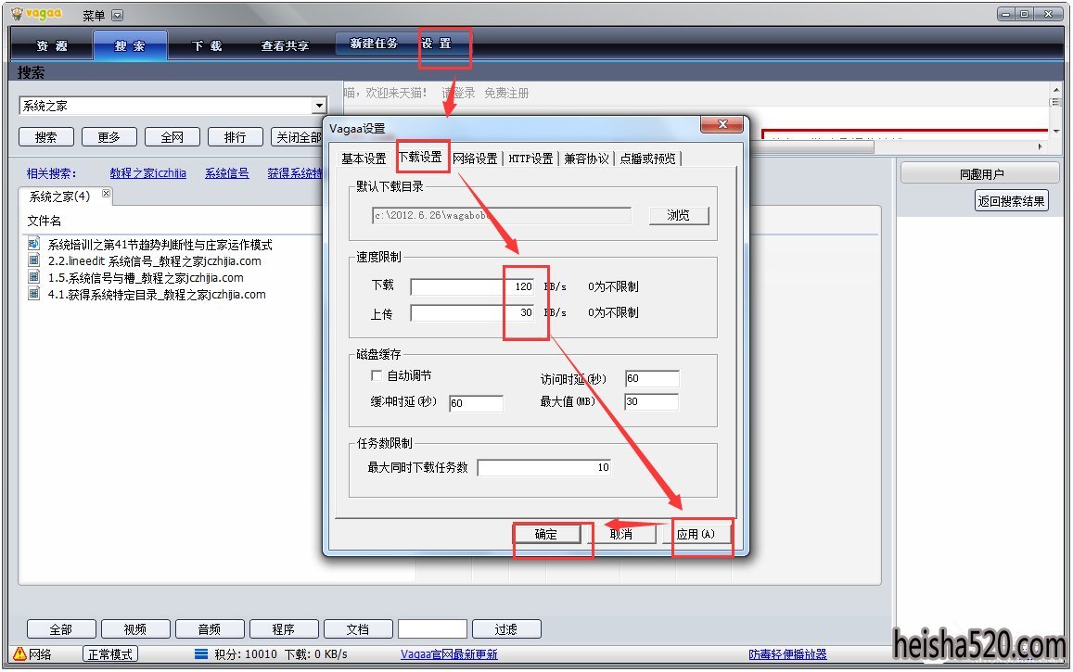Click file icon of 1.5.系统信号与槽 result

tap(33, 277)
